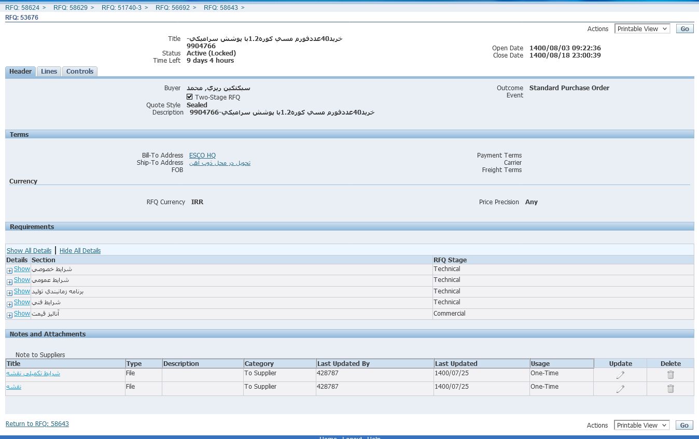Click the RFQ Stage column header

click(x=563, y=260)
